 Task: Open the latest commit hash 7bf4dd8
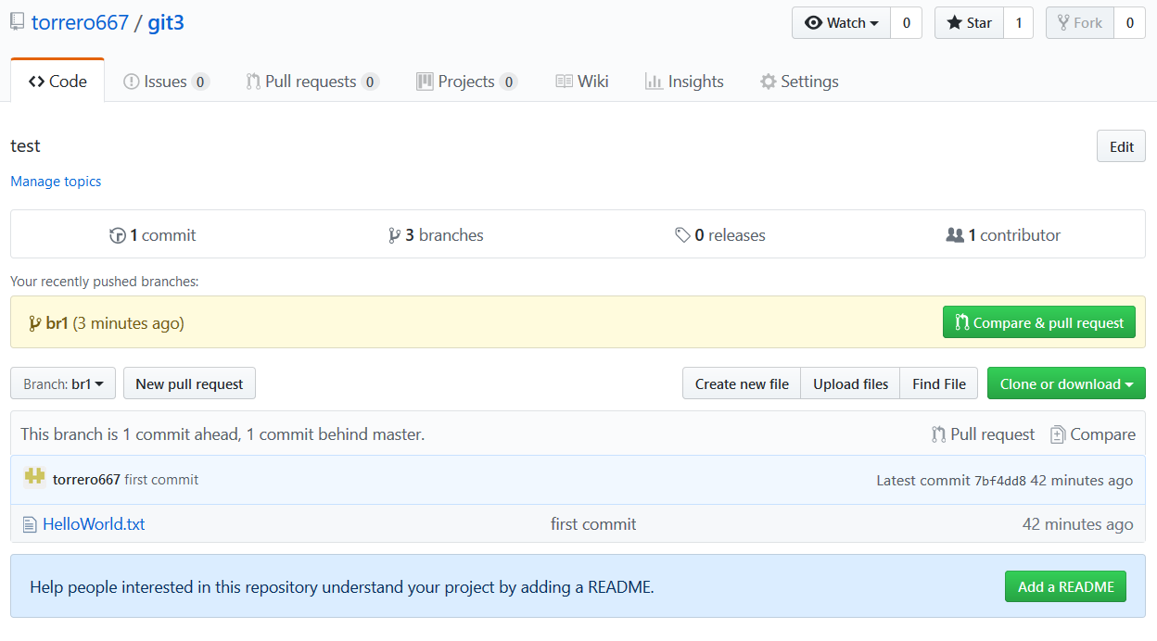pos(1000,481)
